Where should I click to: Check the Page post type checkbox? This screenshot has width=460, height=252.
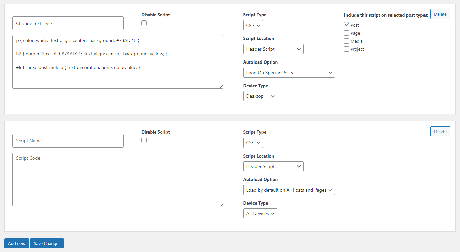[347, 33]
